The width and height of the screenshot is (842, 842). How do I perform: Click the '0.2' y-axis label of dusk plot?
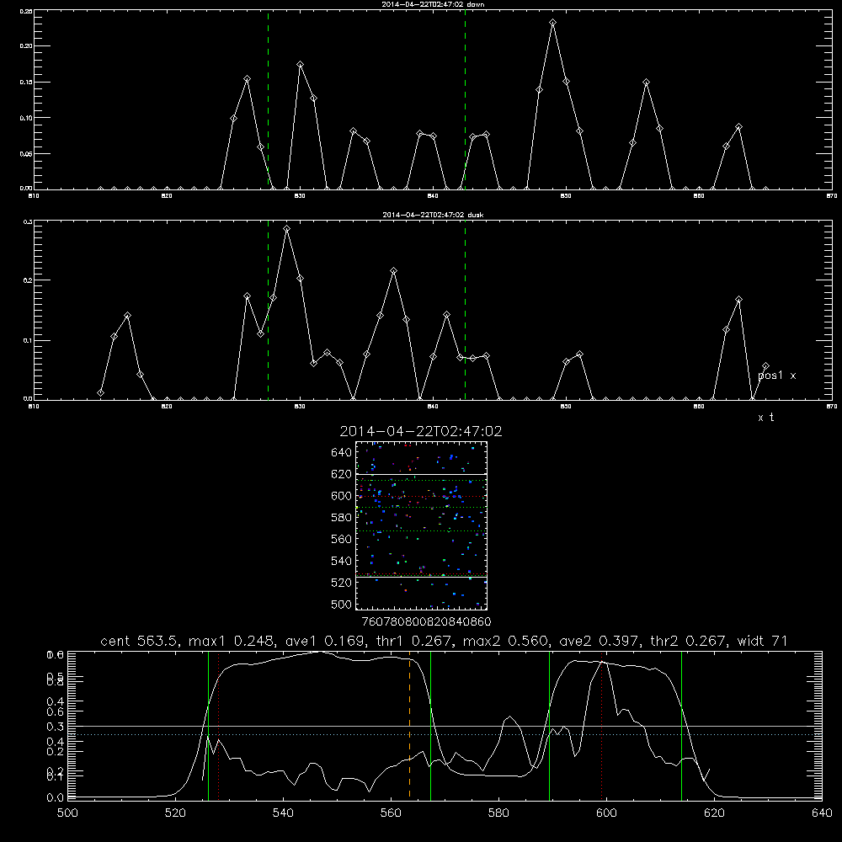(28, 280)
